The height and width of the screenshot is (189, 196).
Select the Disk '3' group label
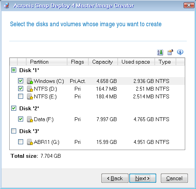[29, 131]
